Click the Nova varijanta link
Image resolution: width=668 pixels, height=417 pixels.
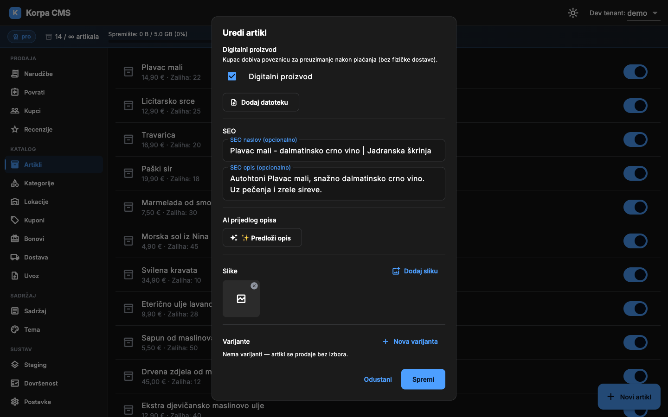(410, 341)
